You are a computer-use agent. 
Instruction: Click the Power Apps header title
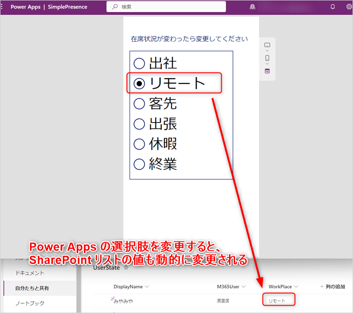tap(25, 7)
